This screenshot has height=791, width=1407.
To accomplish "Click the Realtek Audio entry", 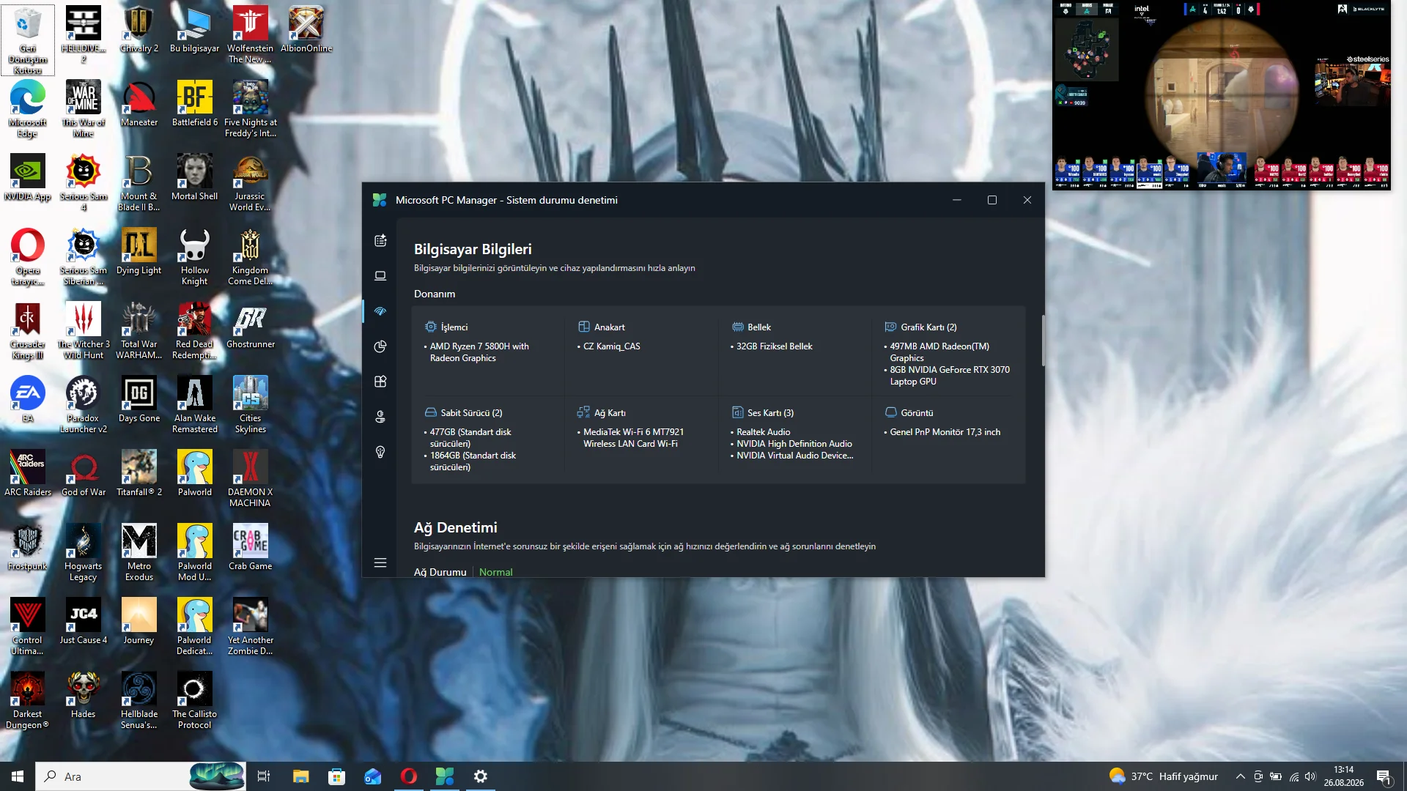I will point(763,432).
